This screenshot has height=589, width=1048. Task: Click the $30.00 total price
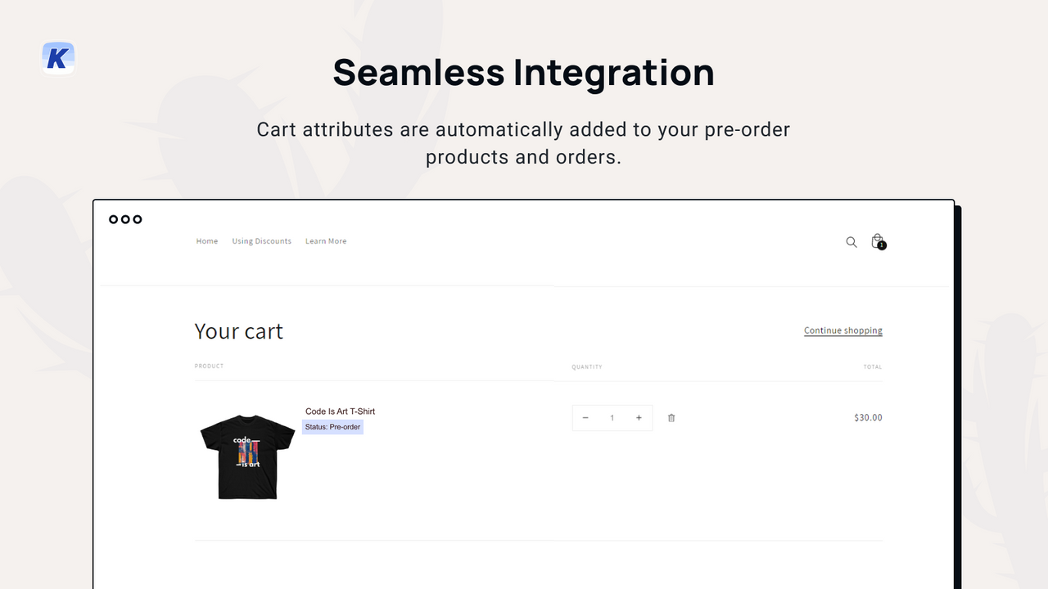(867, 417)
